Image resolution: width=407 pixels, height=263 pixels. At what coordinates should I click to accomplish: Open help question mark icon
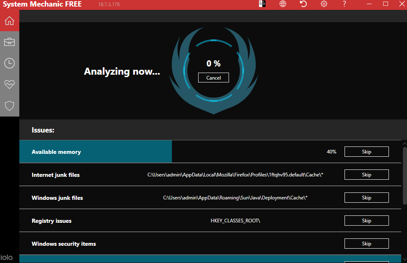(344, 4)
